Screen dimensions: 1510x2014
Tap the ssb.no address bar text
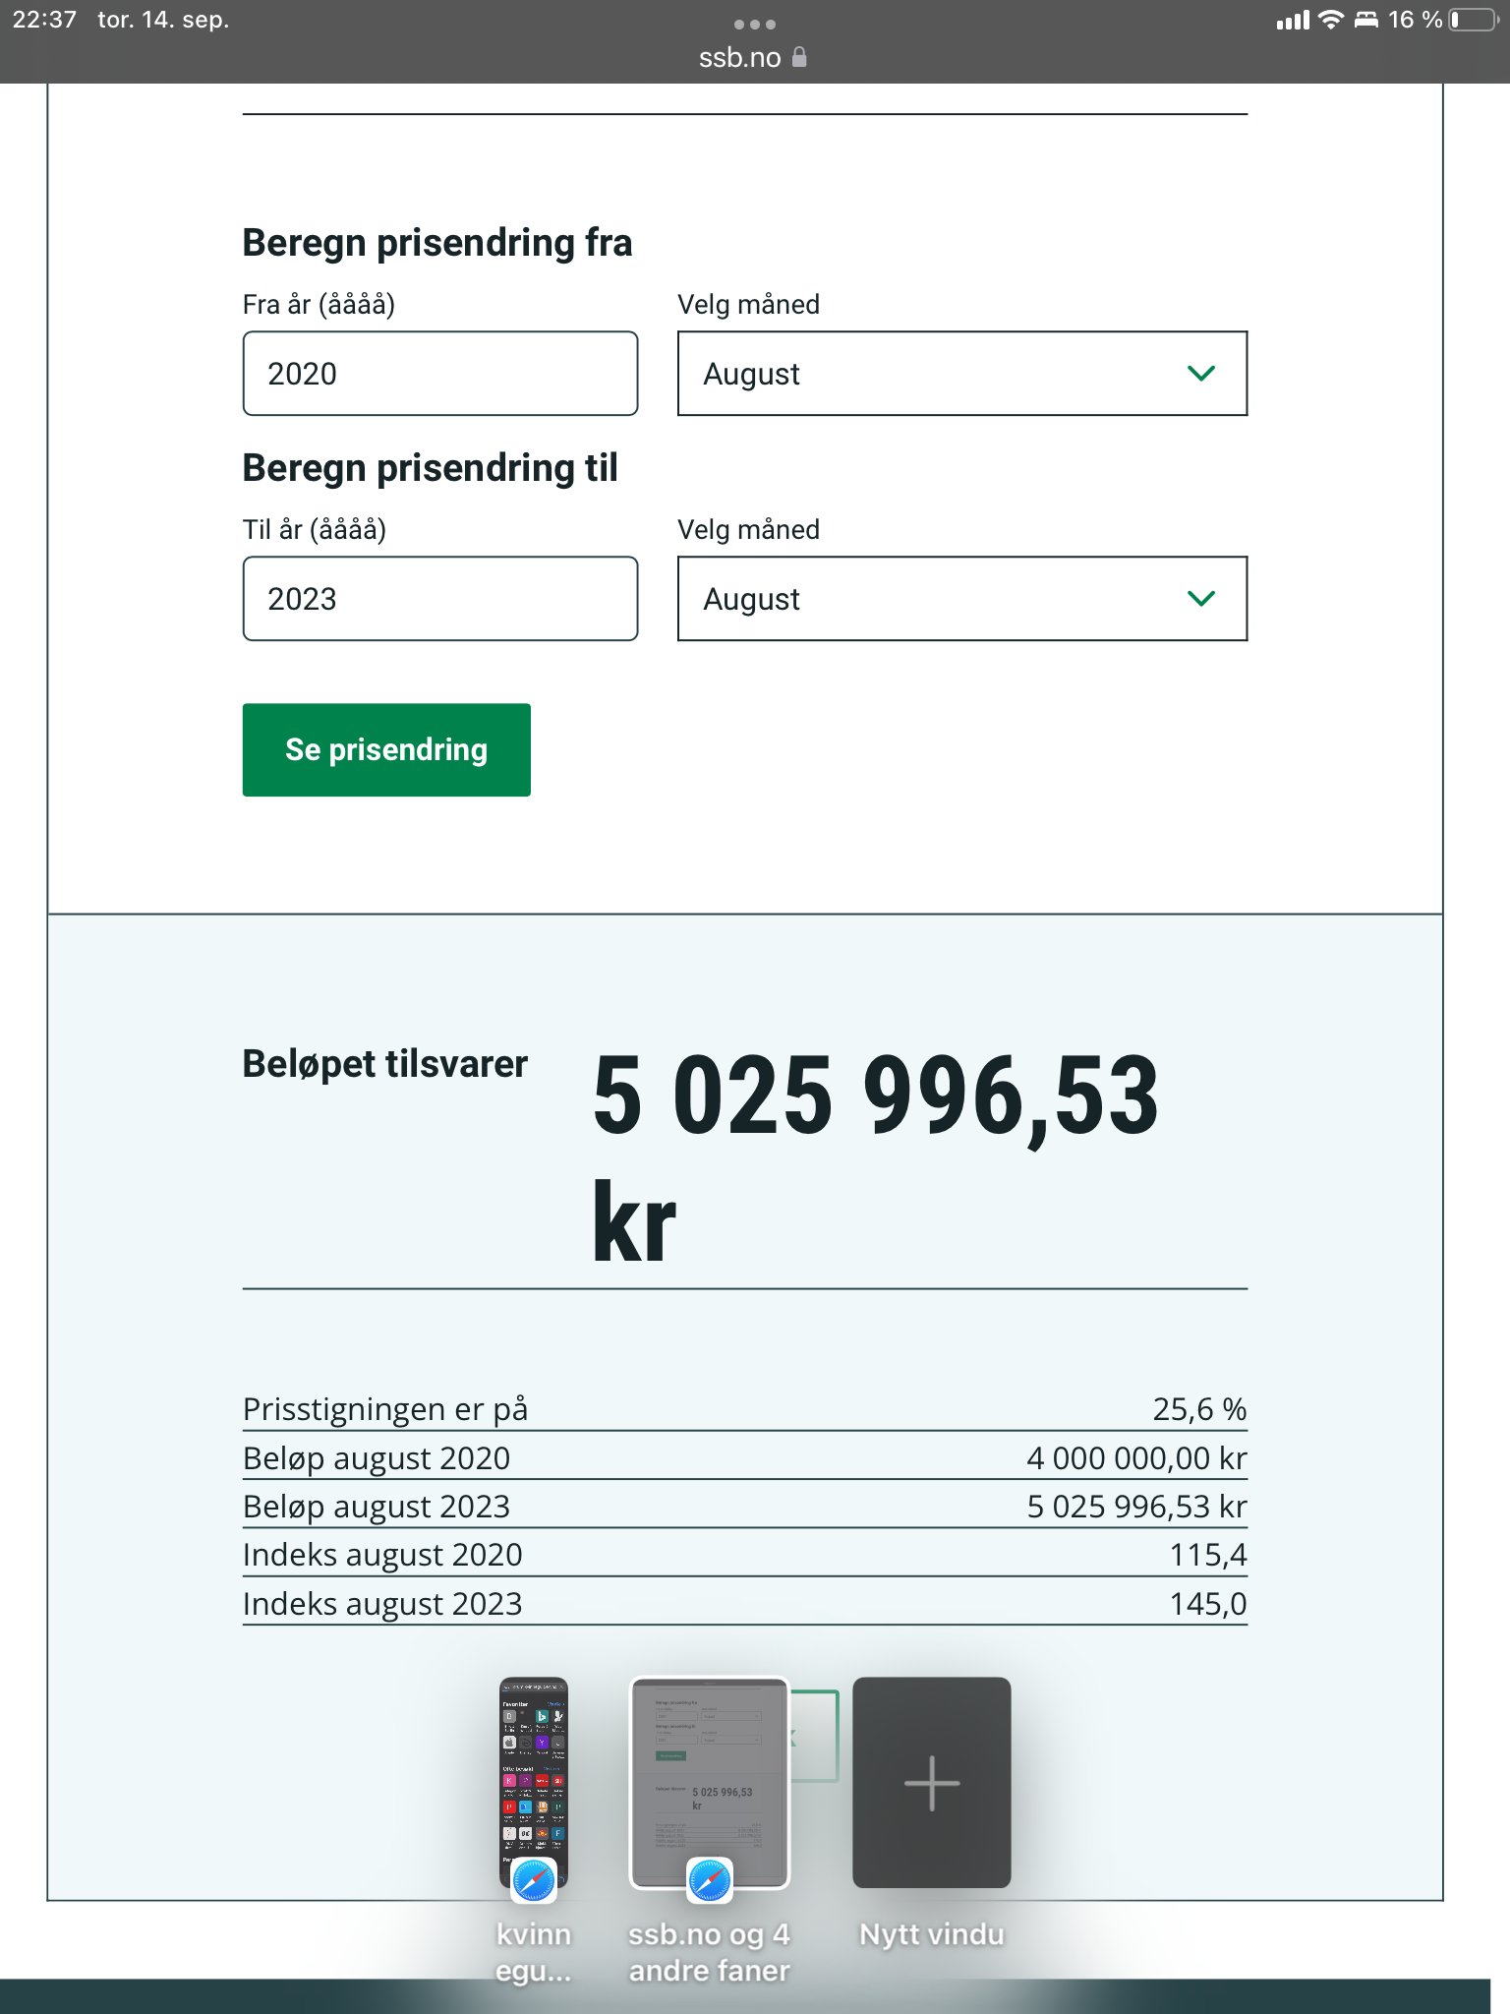pyautogui.click(x=739, y=58)
